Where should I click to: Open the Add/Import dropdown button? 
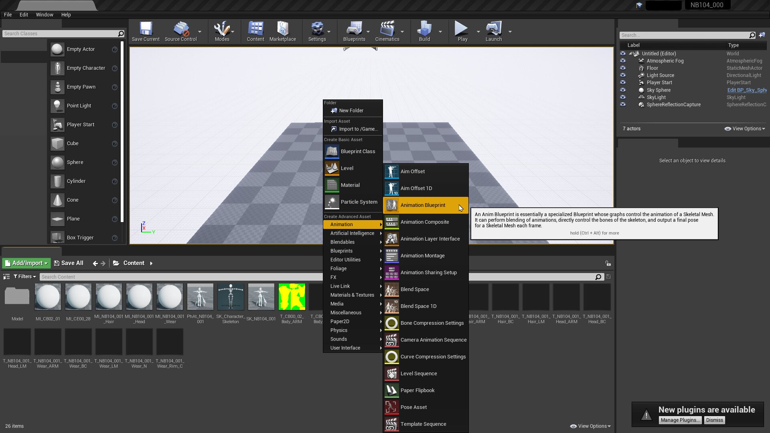26,263
